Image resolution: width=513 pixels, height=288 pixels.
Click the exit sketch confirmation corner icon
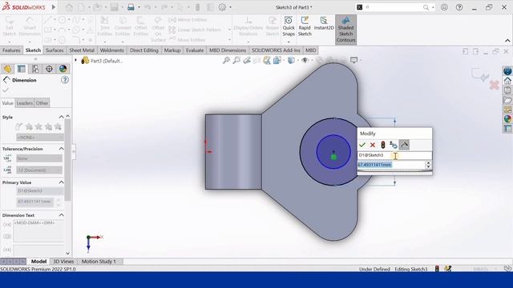point(479,74)
